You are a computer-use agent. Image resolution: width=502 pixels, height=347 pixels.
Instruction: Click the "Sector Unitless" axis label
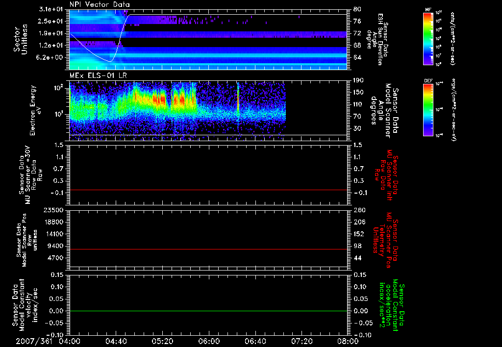point(21,39)
